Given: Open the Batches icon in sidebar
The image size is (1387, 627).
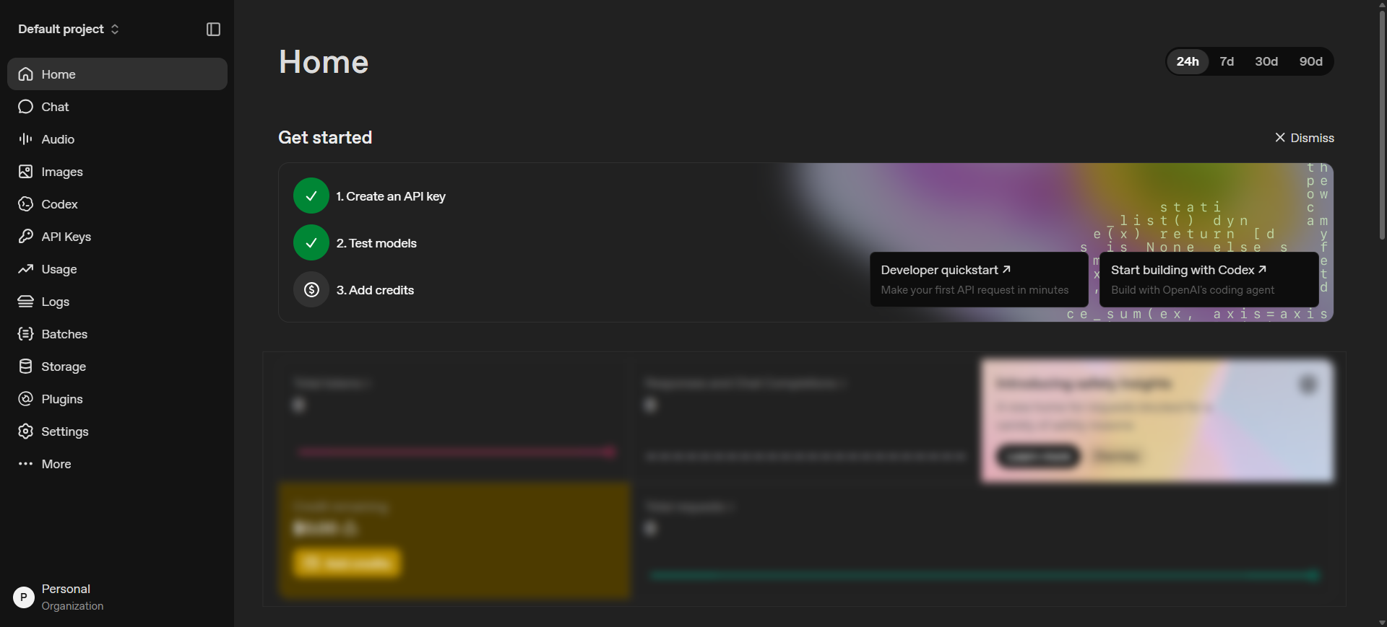Looking at the screenshot, I should point(26,334).
